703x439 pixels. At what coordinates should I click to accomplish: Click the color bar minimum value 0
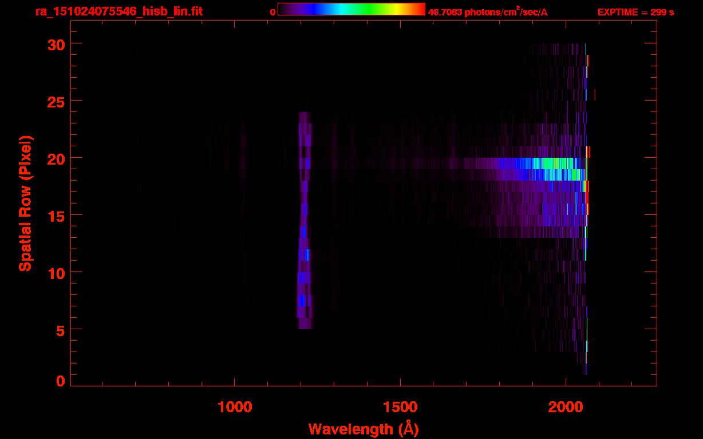pos(273,12)
